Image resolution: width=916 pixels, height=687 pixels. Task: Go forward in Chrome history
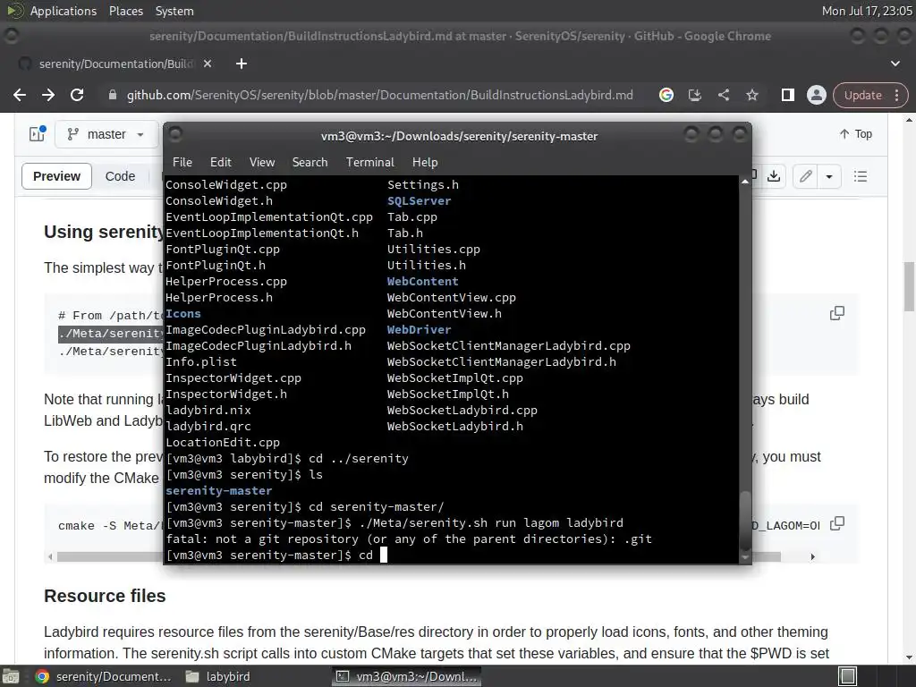pyautogui.click(x=48, y=95)
